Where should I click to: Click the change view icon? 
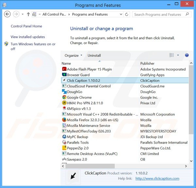click(x=171, y=55)
